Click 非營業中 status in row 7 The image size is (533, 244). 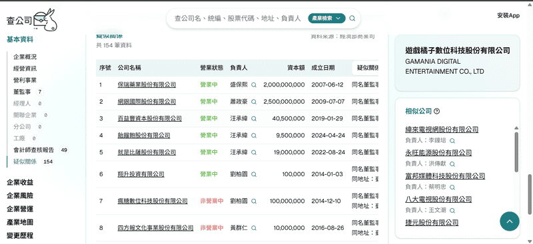tap(212, 201)
